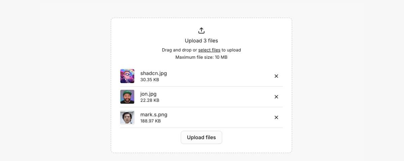Click the words 'to upload' after the link
The height and width of the screenshot is (161, 404).
tap(231, 50)
